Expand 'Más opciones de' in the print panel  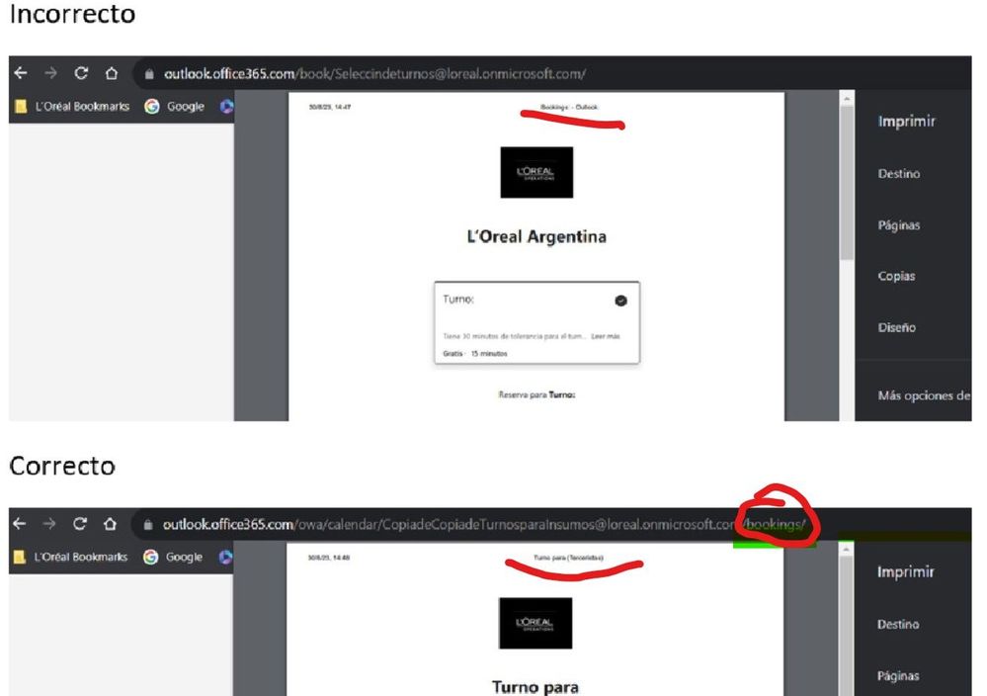point(924,395)
